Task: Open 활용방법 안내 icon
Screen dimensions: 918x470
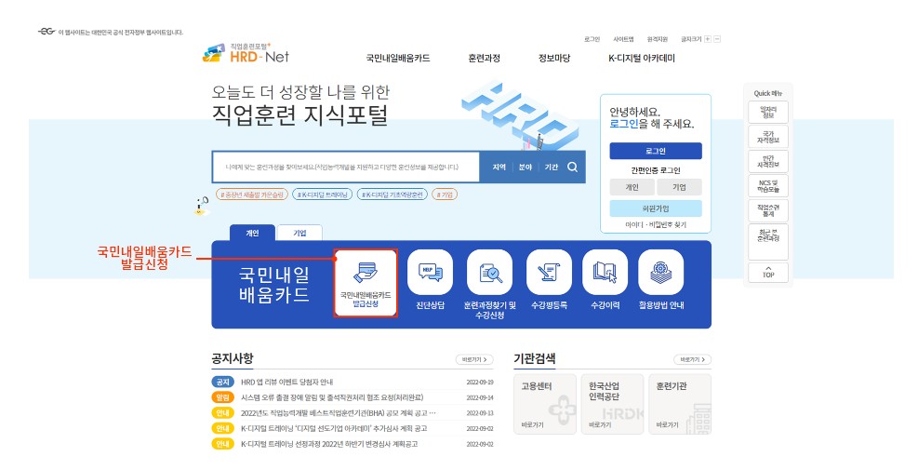Action: coord(661,272)
